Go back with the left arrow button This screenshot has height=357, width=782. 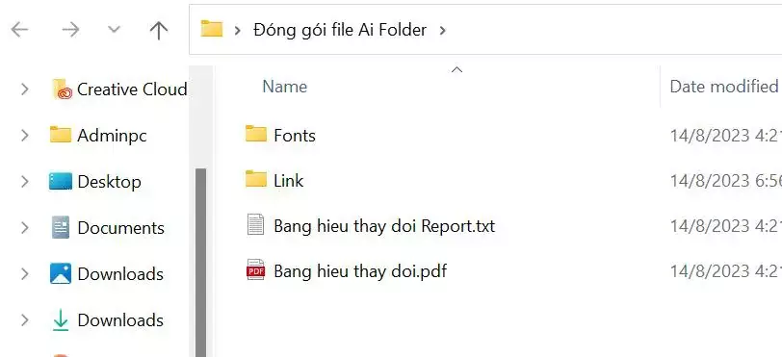coord(19,31)
